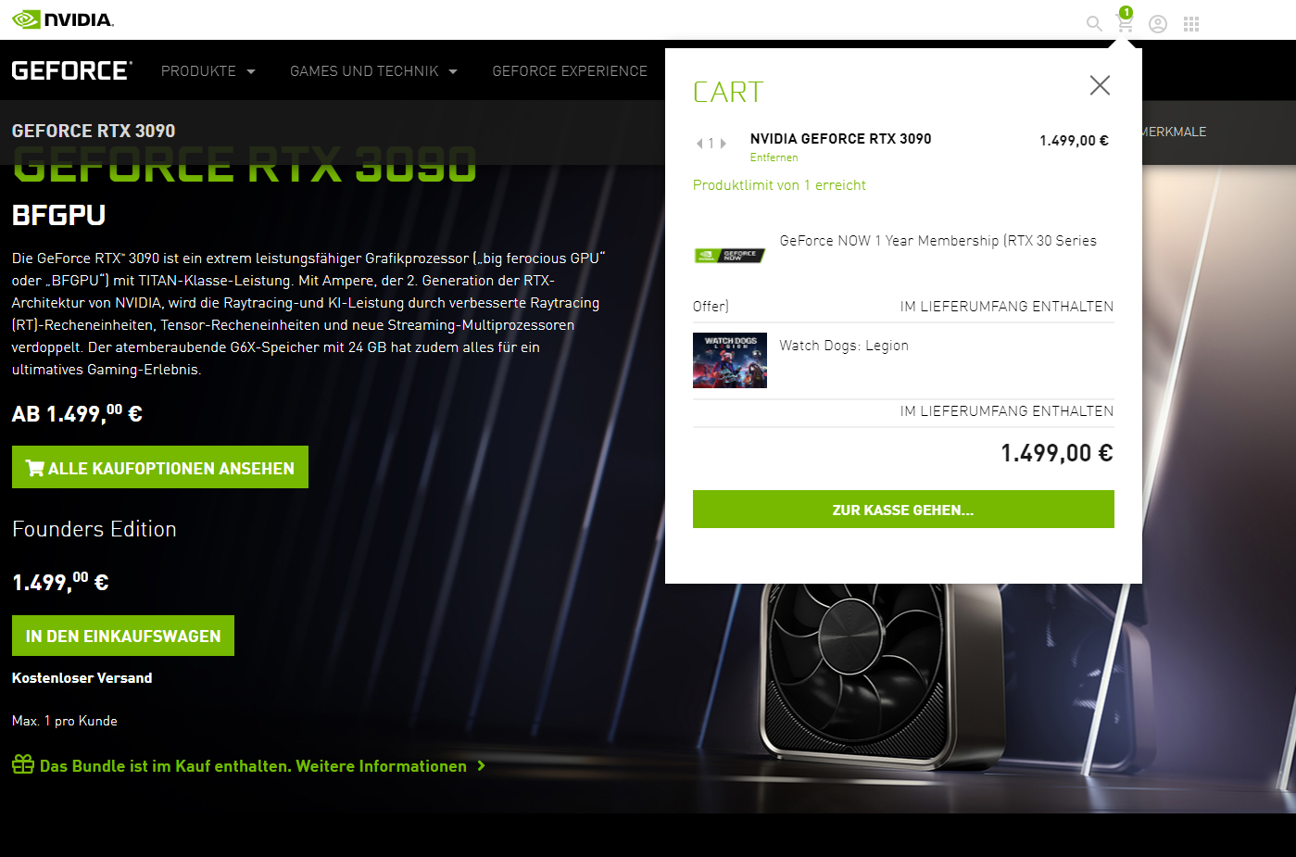Open the GeForce Experience menu item
This screenshot has height=857, width=1296.
pos(570,71)
